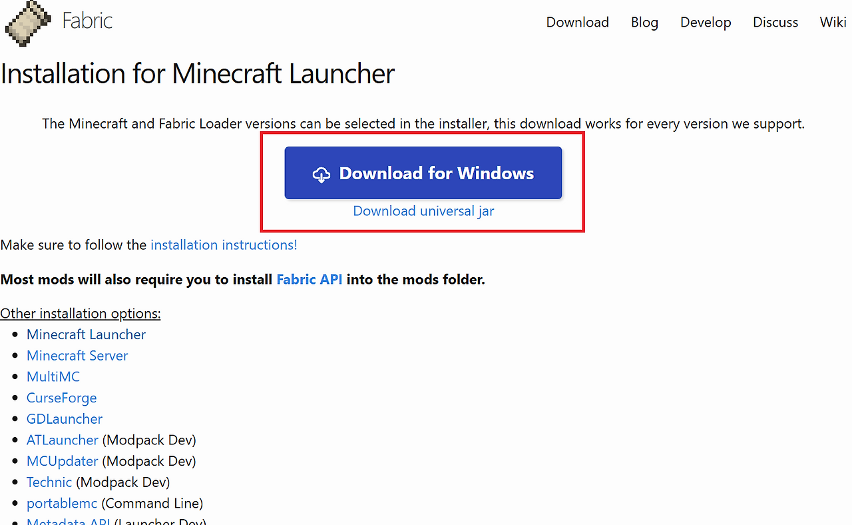Screen dimensions: 852x525
Task: Click the cloud download icon in the button
Action: (x=321, y=175)
